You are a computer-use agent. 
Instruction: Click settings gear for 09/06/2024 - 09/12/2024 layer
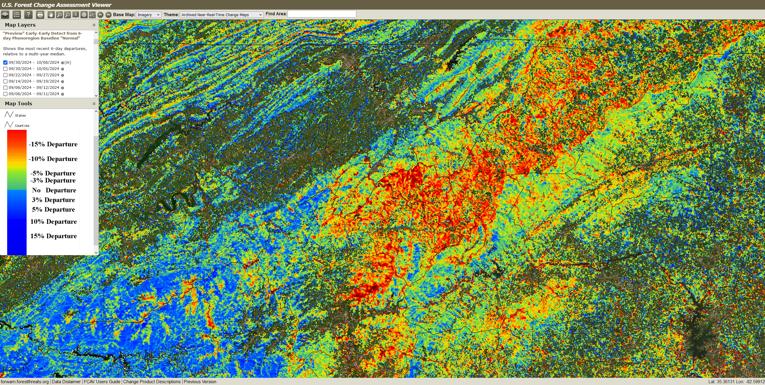63,88
